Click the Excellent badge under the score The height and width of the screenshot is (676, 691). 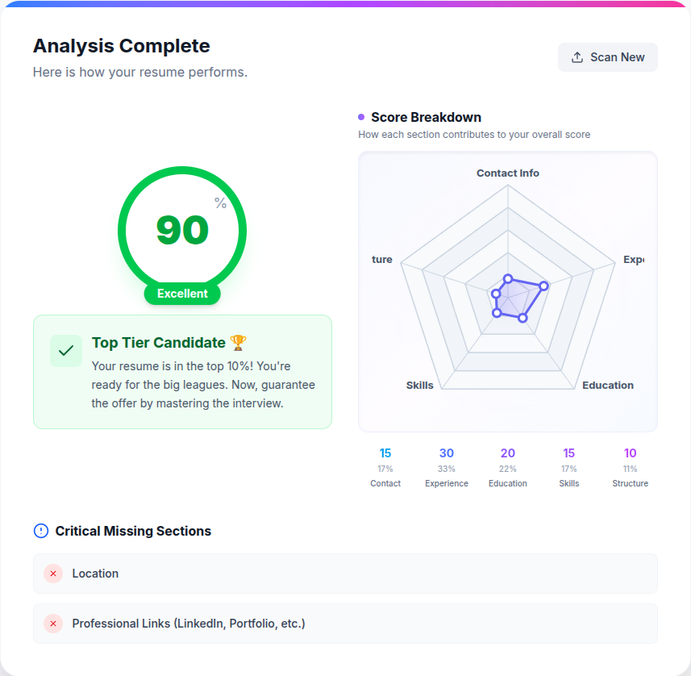[x=181, y=294]
